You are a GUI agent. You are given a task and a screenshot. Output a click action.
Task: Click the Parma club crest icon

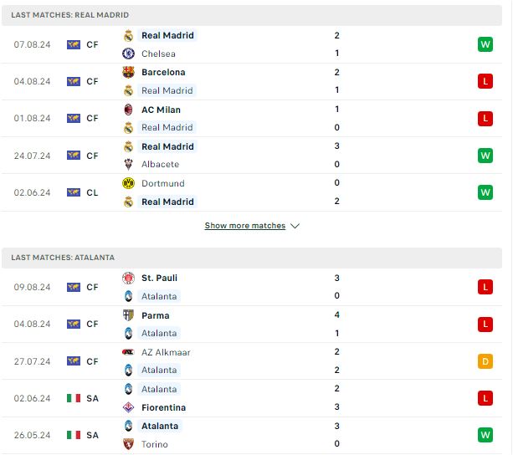128,315
